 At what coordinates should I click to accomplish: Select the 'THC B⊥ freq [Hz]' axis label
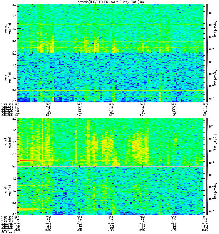click(x=8, y=142)
